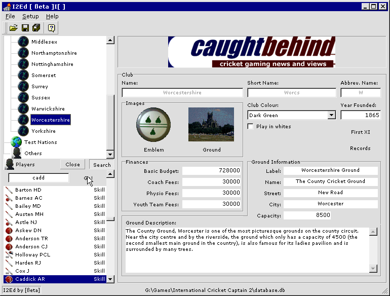Click the Test Nations globe icon
Screen dimensions: 390x296
click(x=17, y=142)
